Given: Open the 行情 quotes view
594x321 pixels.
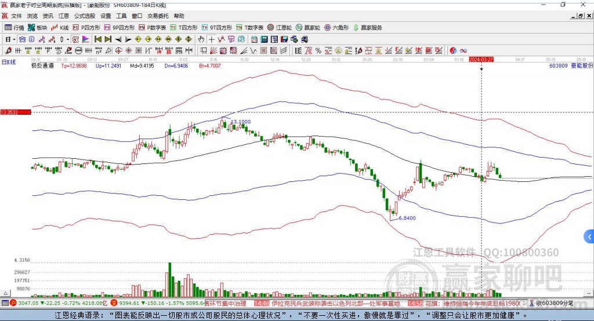Looking at the screenshot, I should click(x=15, y=28).
